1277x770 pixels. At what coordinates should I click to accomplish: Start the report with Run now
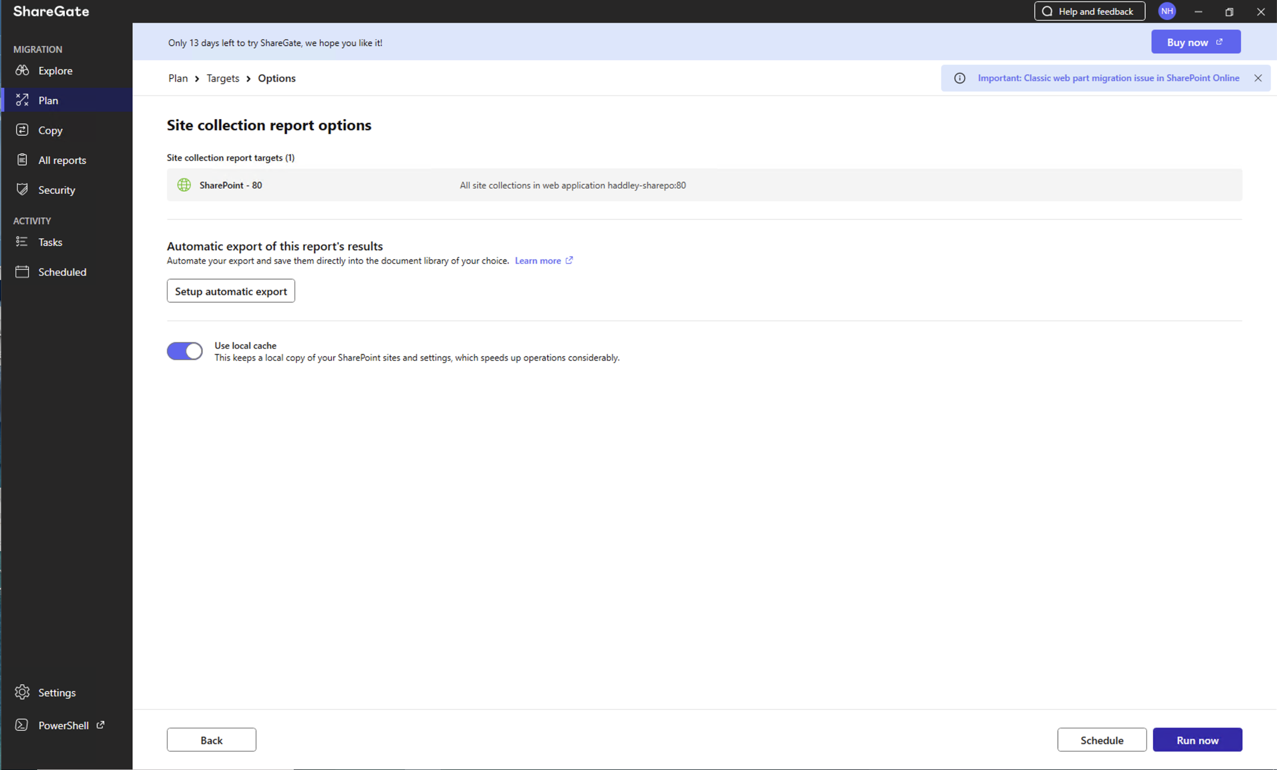coord(1198,740)
